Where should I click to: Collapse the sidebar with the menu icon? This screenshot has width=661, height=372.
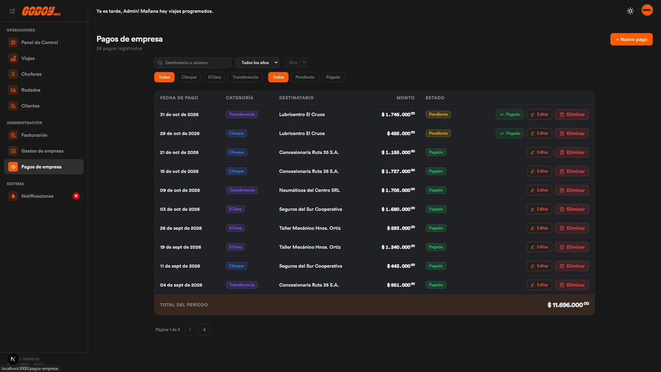[x=12, y=11]
